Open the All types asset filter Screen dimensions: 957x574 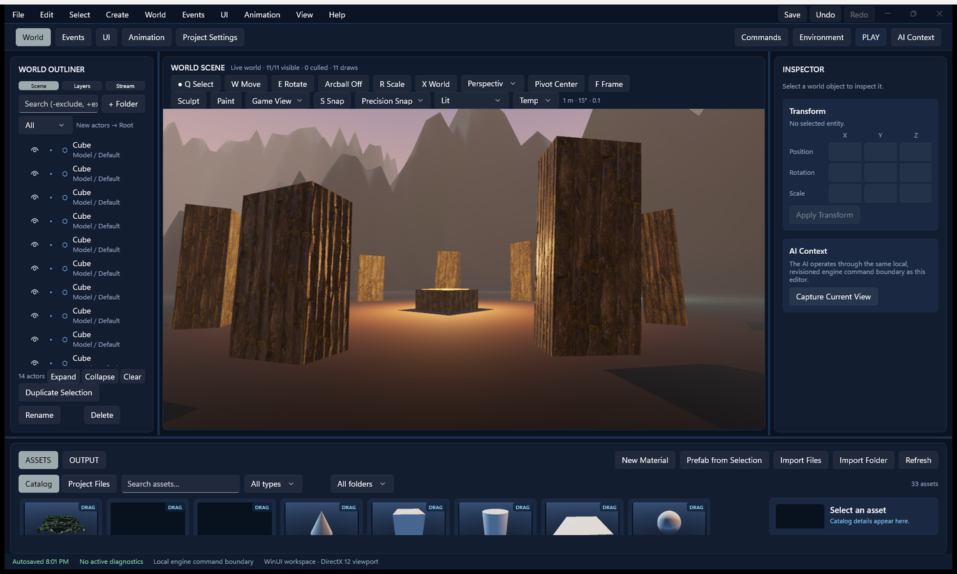pyautogui.click(x=273, y=484)
